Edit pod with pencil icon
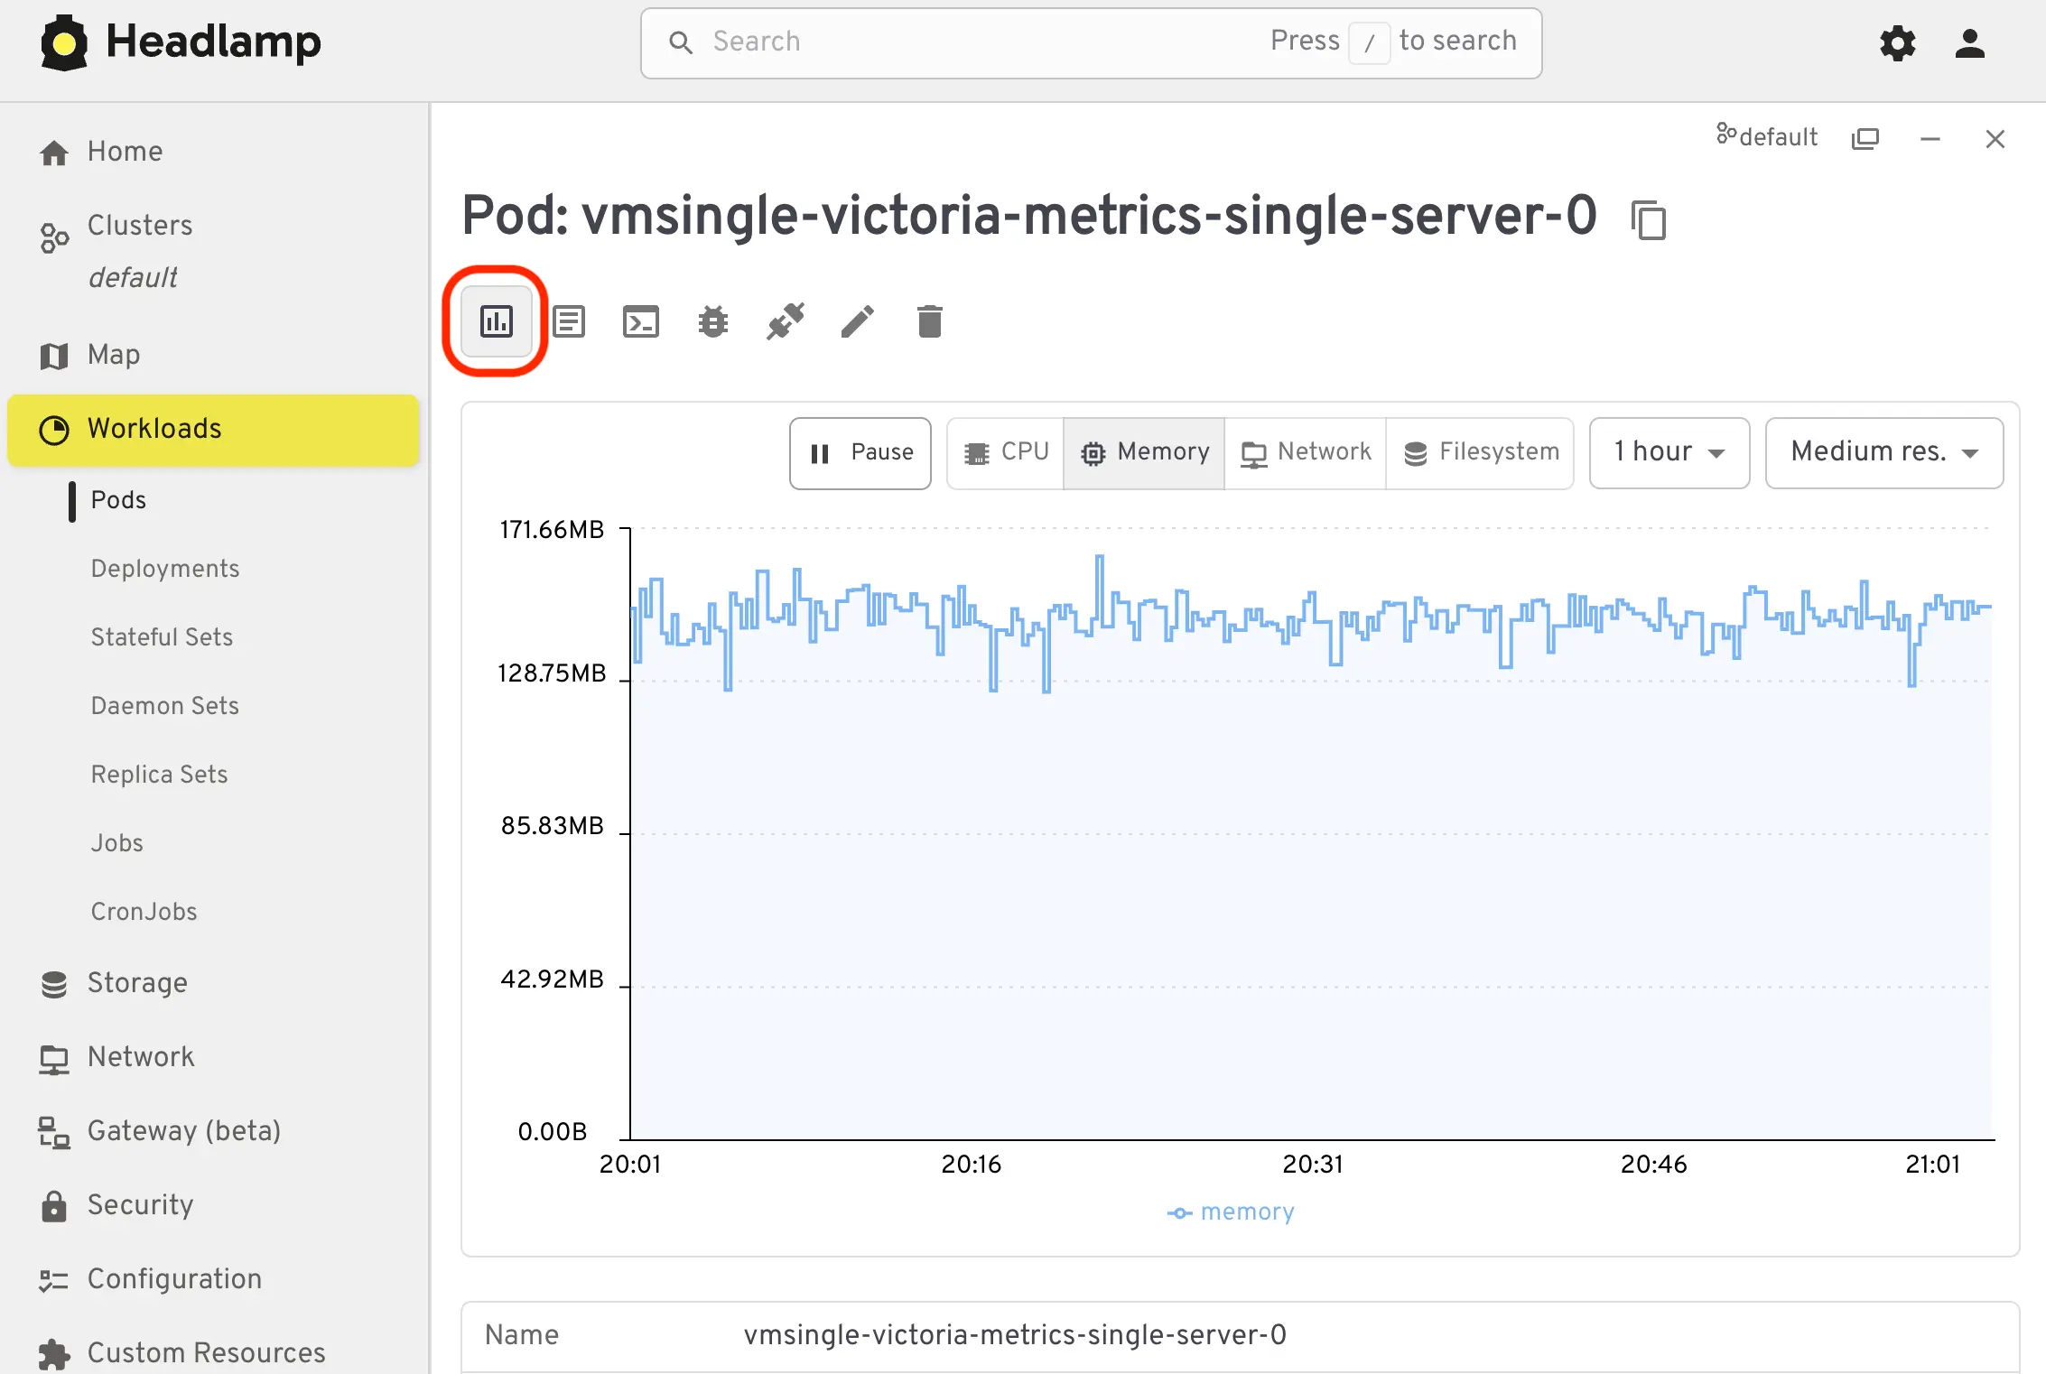 tap(858, 321)
